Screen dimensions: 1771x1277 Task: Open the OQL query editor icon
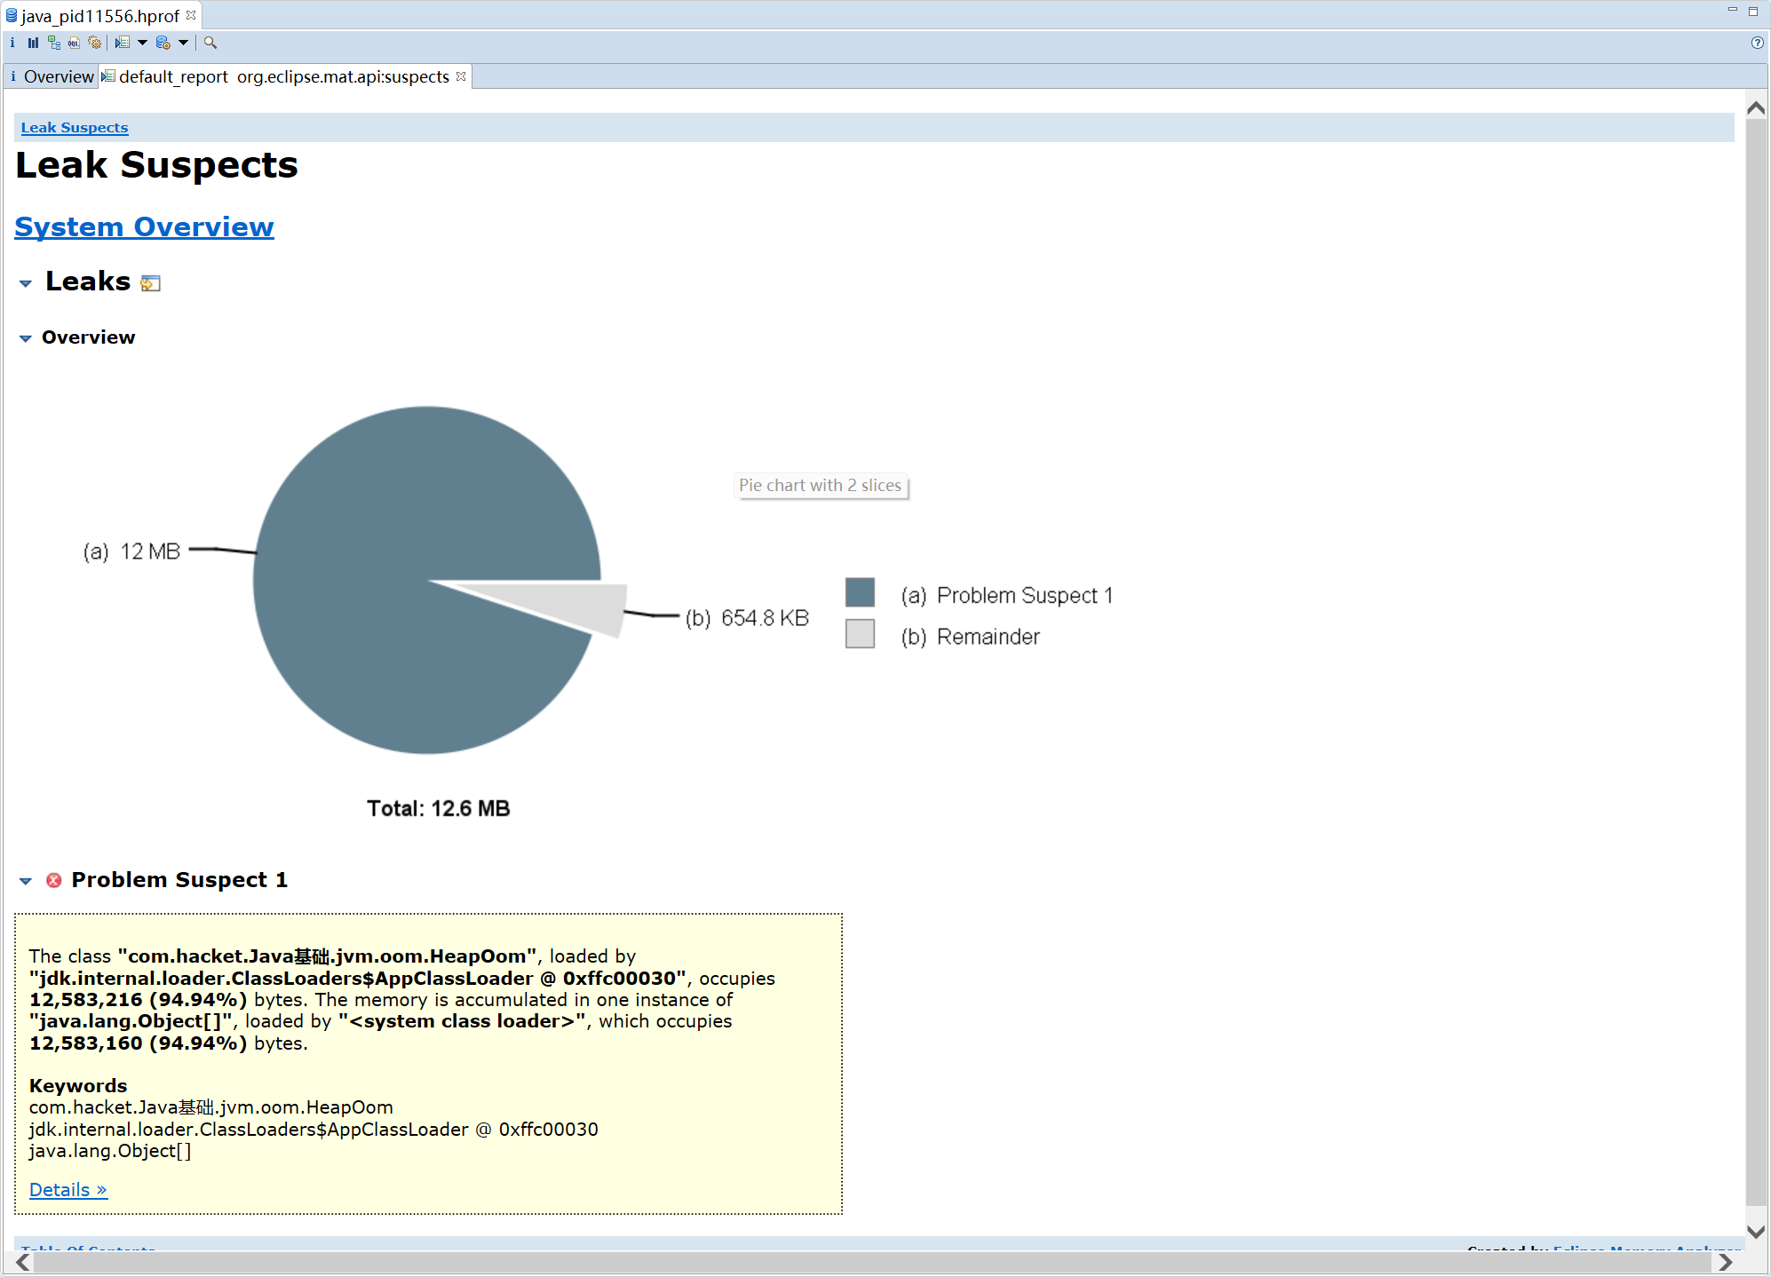(x=75, y=43)
